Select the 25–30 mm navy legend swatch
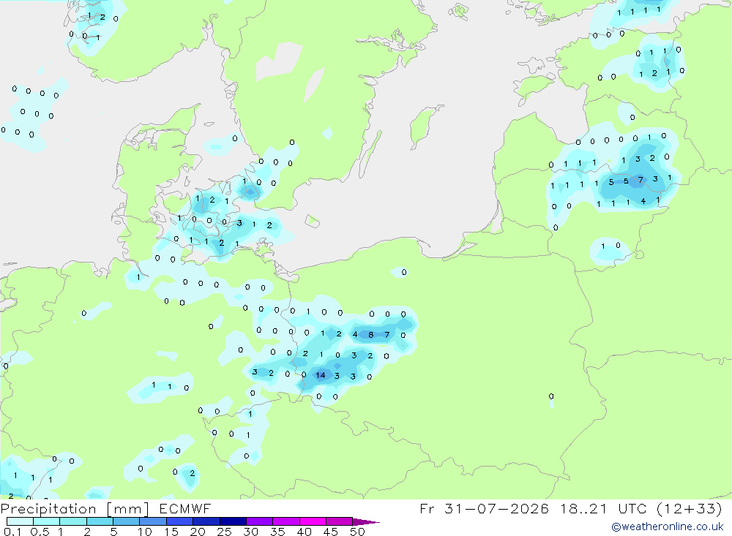 [x=233, y=521]
